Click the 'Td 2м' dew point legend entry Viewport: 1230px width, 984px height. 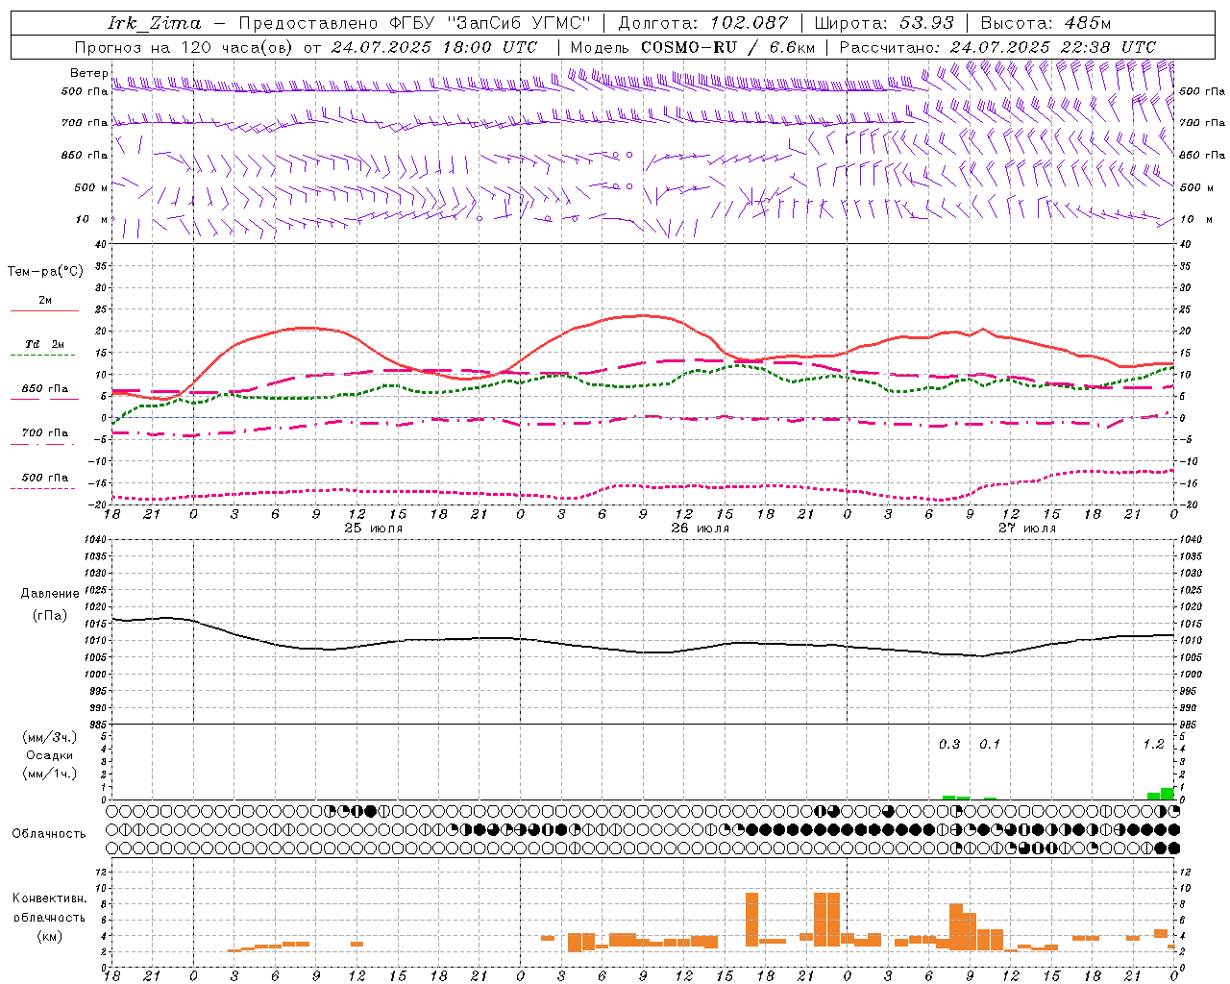pos(44,344)
